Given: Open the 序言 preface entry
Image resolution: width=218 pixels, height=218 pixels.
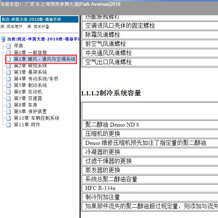Looking at the screenshot, I should pos(19,46).
